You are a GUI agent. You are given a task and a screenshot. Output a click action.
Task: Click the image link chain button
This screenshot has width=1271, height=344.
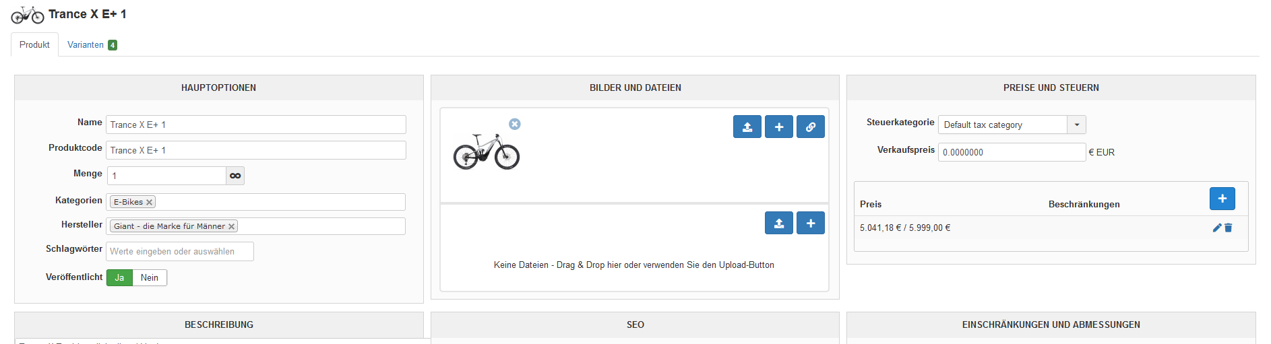810,127
